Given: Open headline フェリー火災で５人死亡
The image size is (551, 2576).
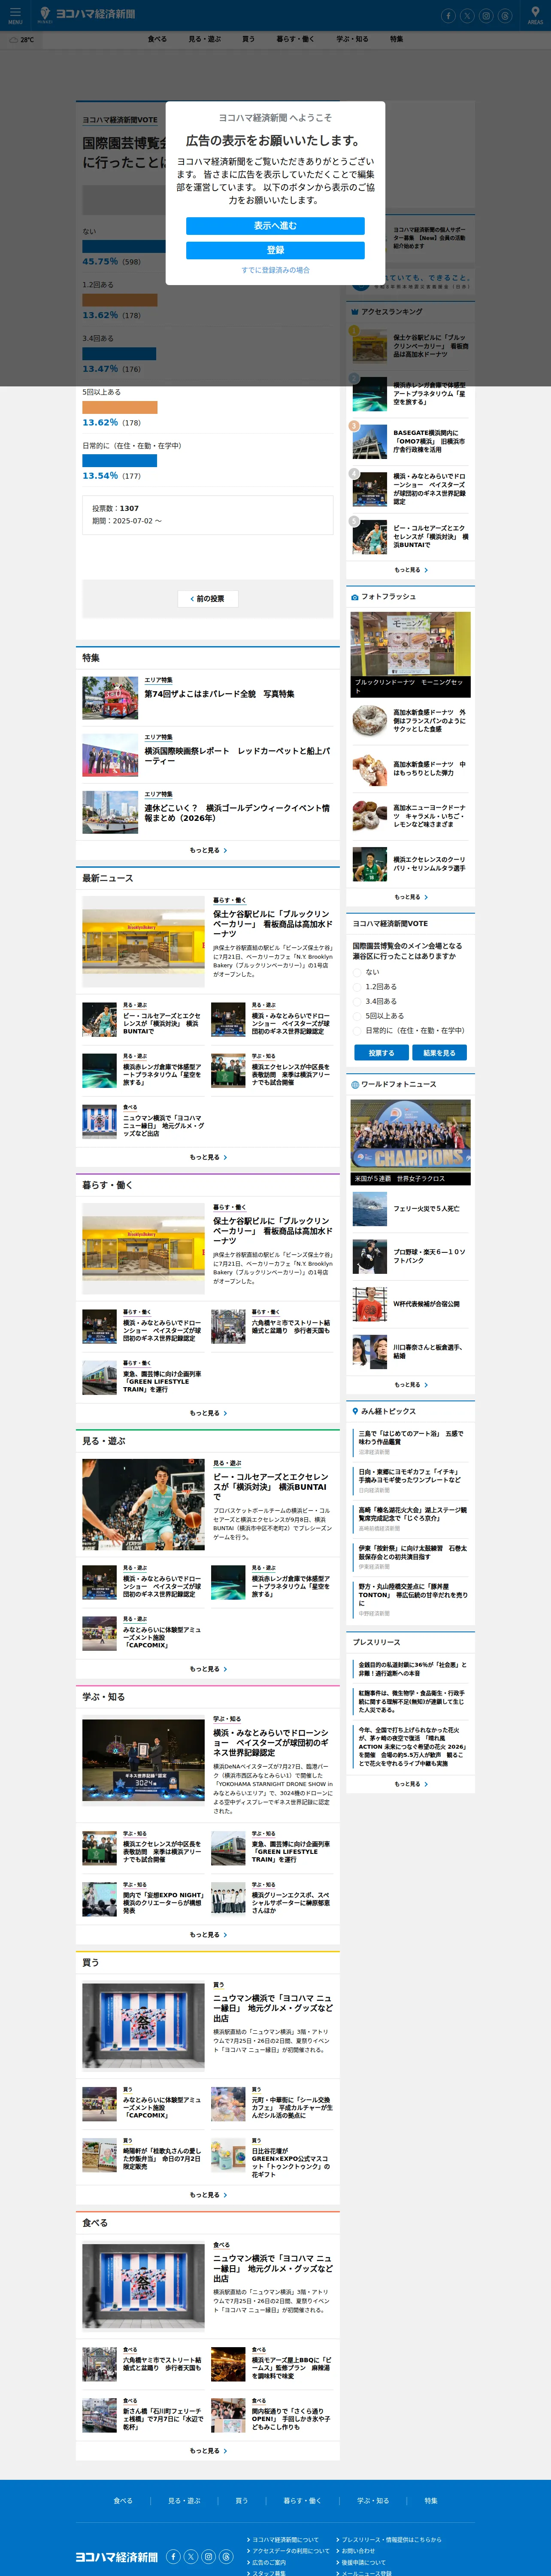Looking at the screenshot, I should pos(426,1209).
